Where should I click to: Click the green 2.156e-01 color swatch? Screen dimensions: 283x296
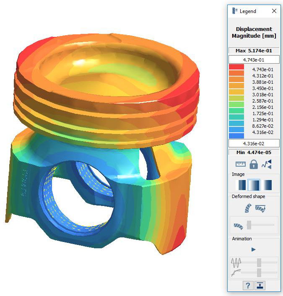236,107
